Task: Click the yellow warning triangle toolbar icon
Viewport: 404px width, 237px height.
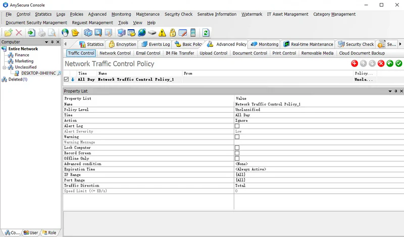Action: [162, 33]
